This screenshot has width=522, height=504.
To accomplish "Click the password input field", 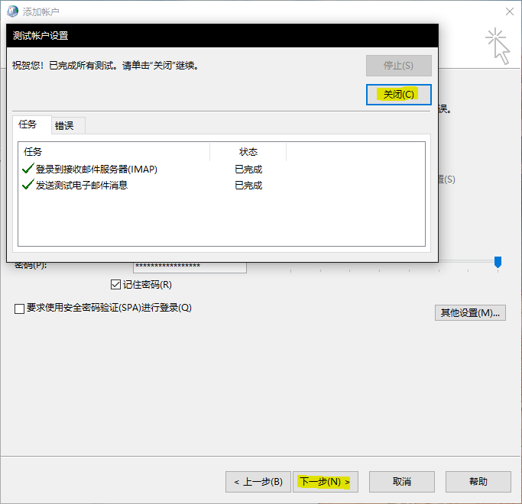I will 190,267.
